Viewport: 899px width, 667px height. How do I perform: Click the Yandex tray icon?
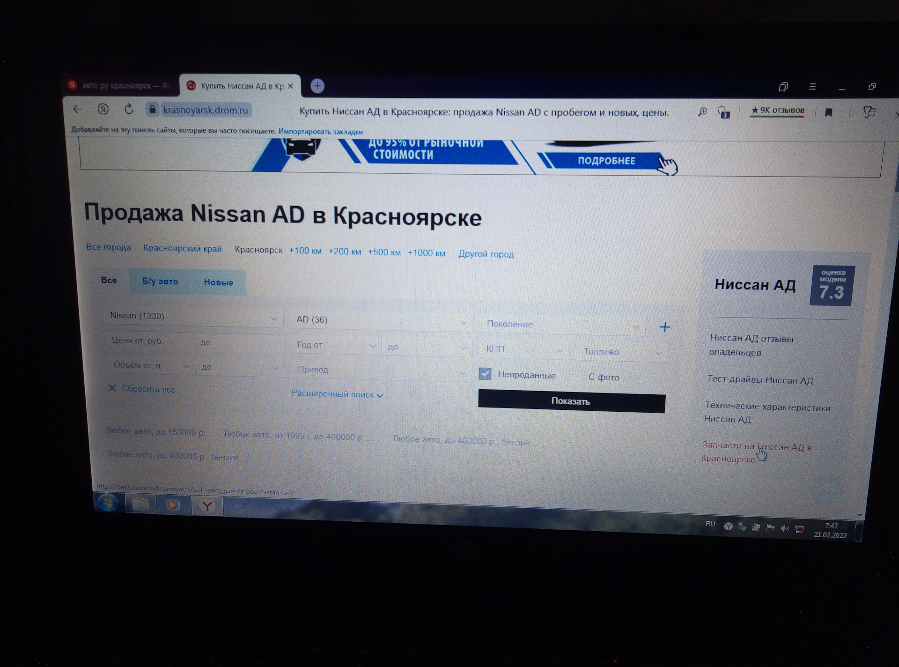pos(728,526)
